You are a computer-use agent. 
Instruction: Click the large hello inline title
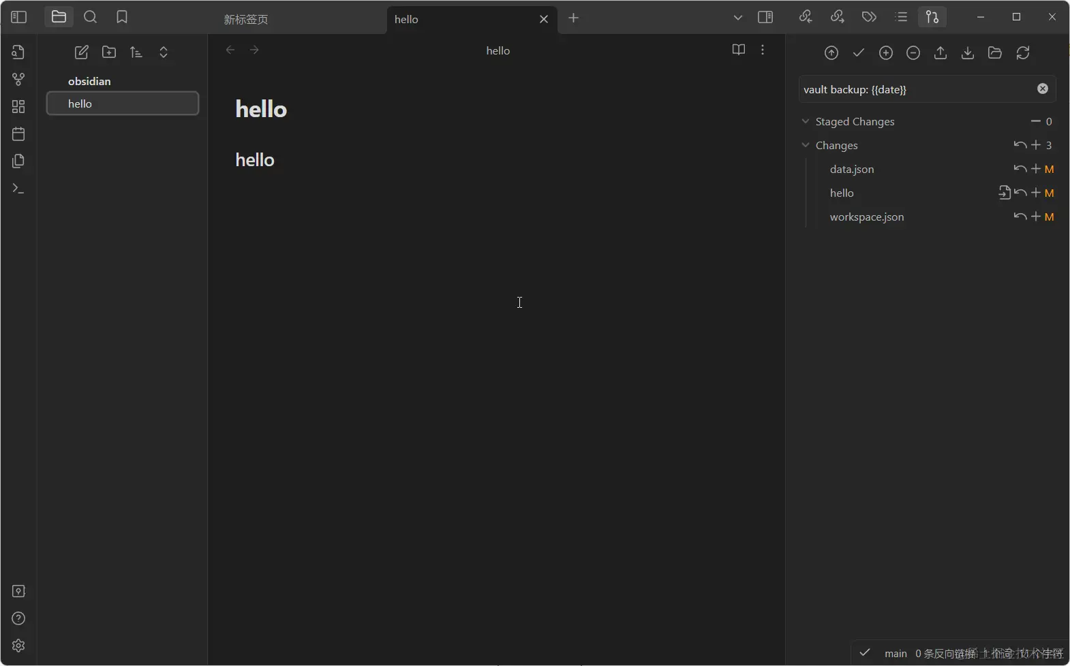click(261, 109)
